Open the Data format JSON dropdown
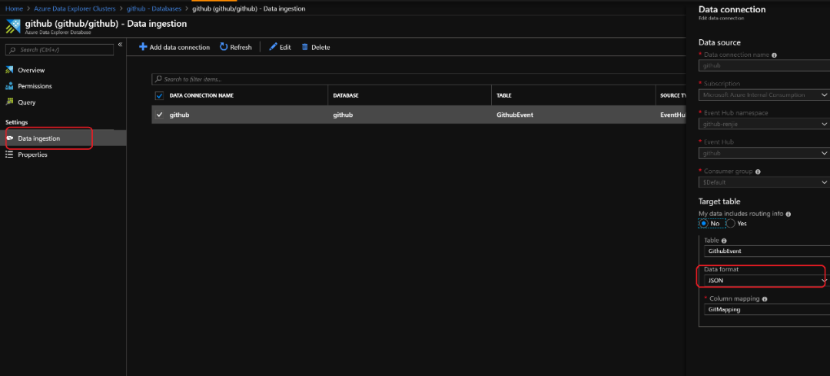This screenshot has width=830, height=376. tap(765, 281)
